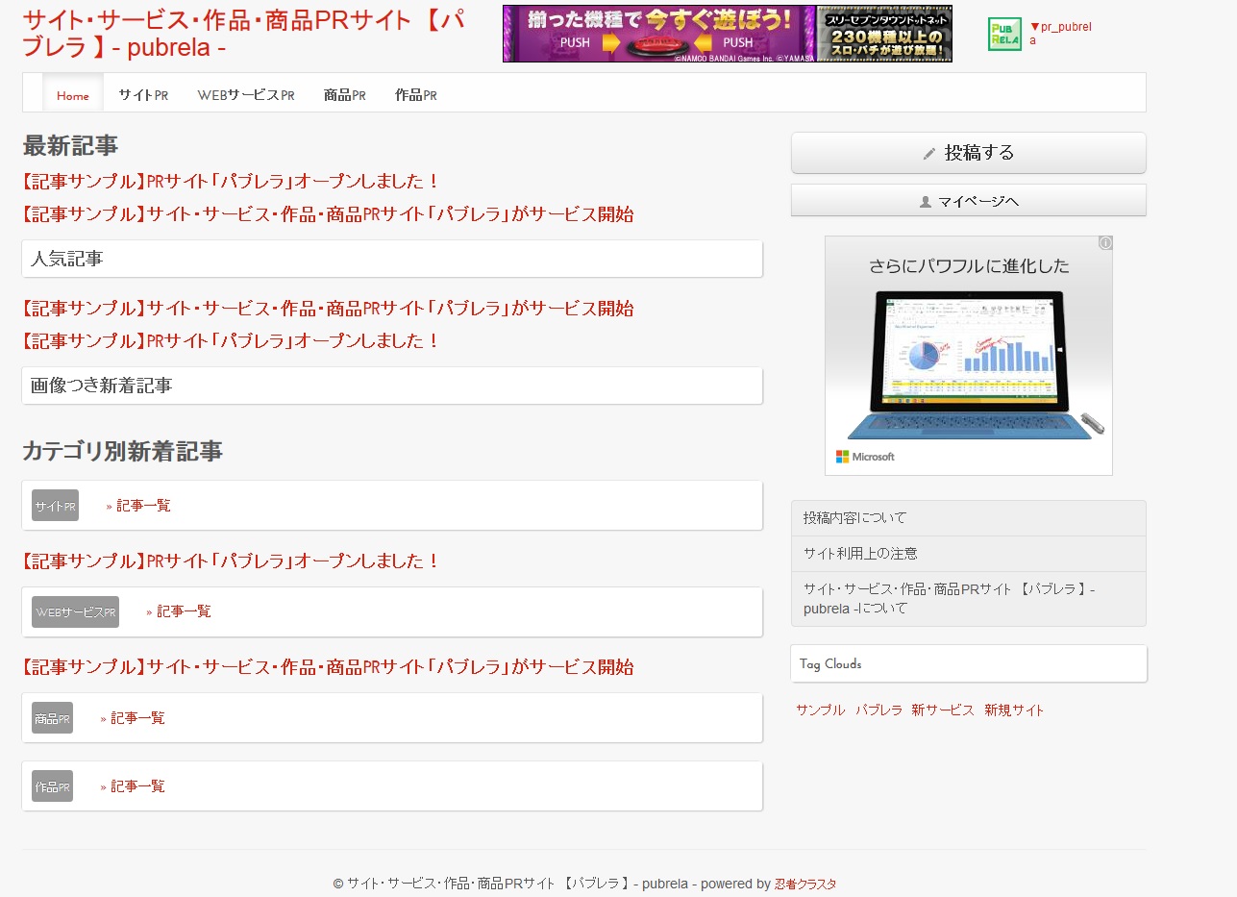1237x897 pixels.
Task: Go to 商品PR in the navigation bar
Action: pyautogui.click(x=344, y=95)
